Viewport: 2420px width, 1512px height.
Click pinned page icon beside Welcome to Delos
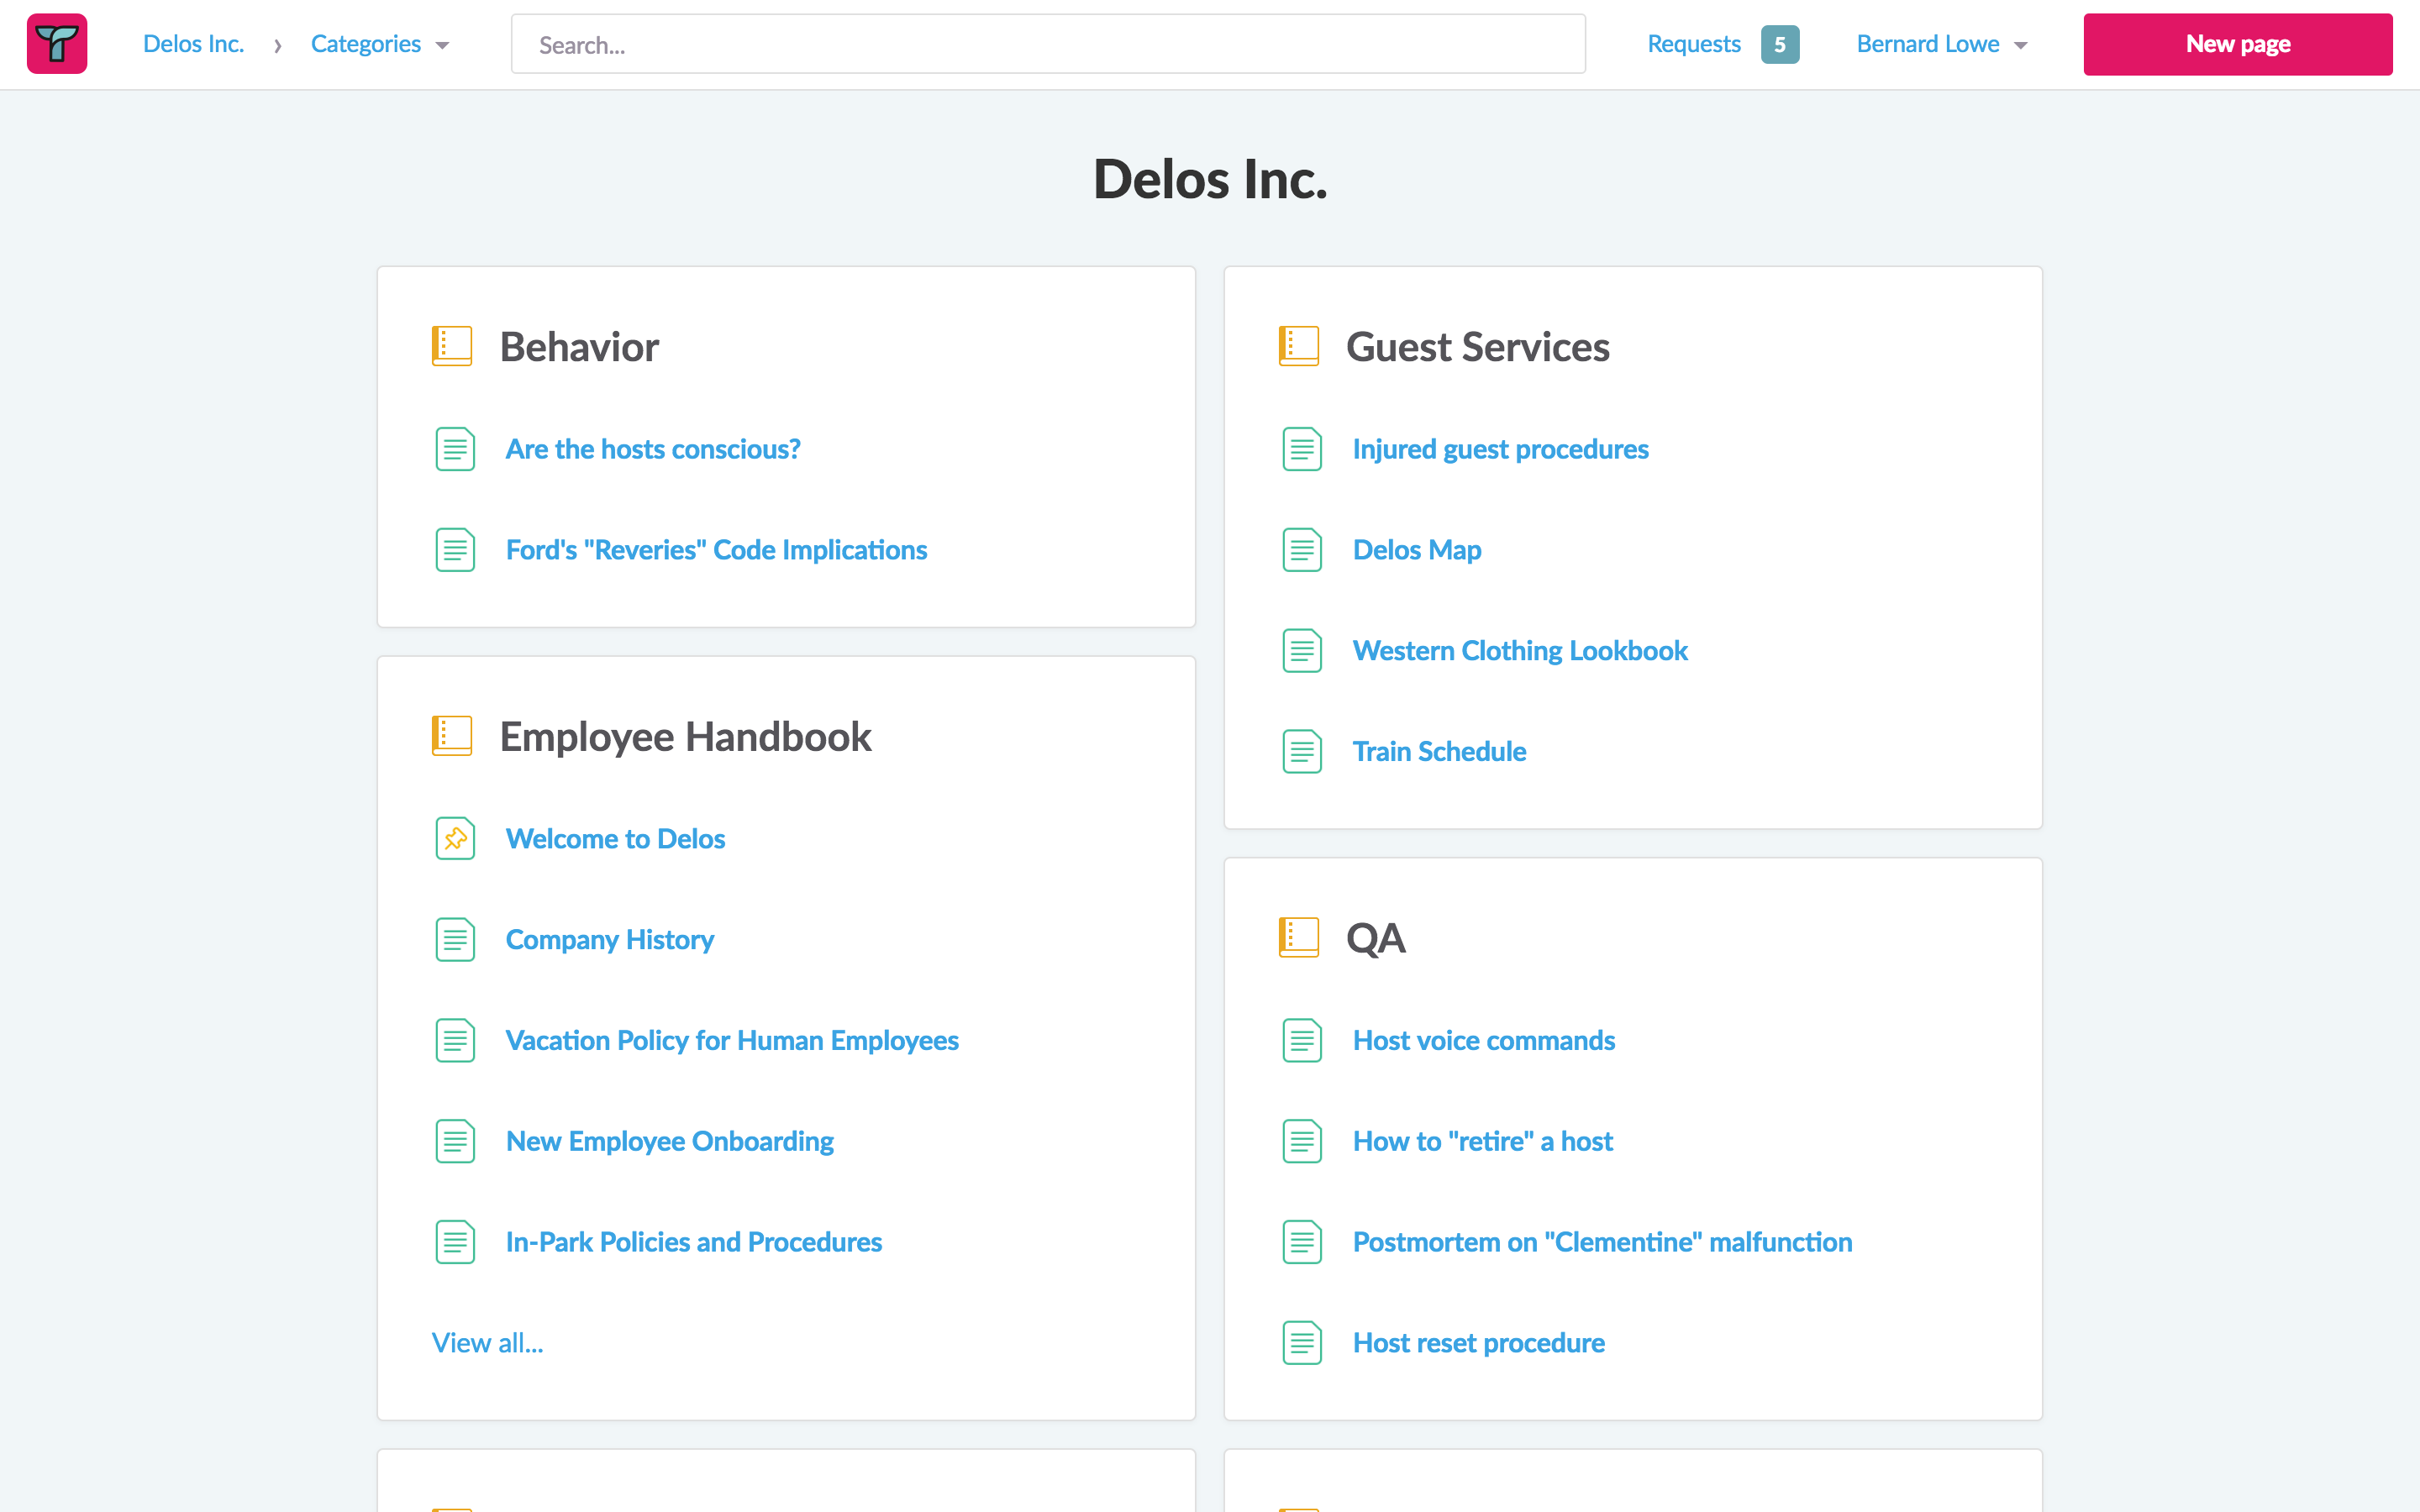[455, 838]
